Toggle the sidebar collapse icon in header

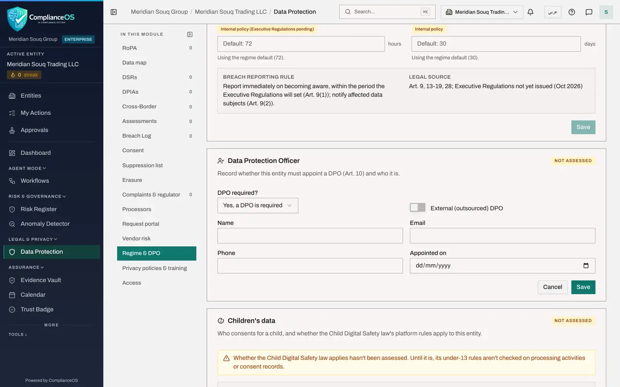(114, 12)
